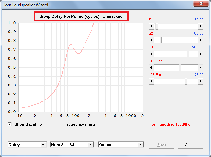This screenshot has height=157, width=211.
Task: Click the S2 slider left arrow
Action: pyautogui.click(x=151, y=40)
